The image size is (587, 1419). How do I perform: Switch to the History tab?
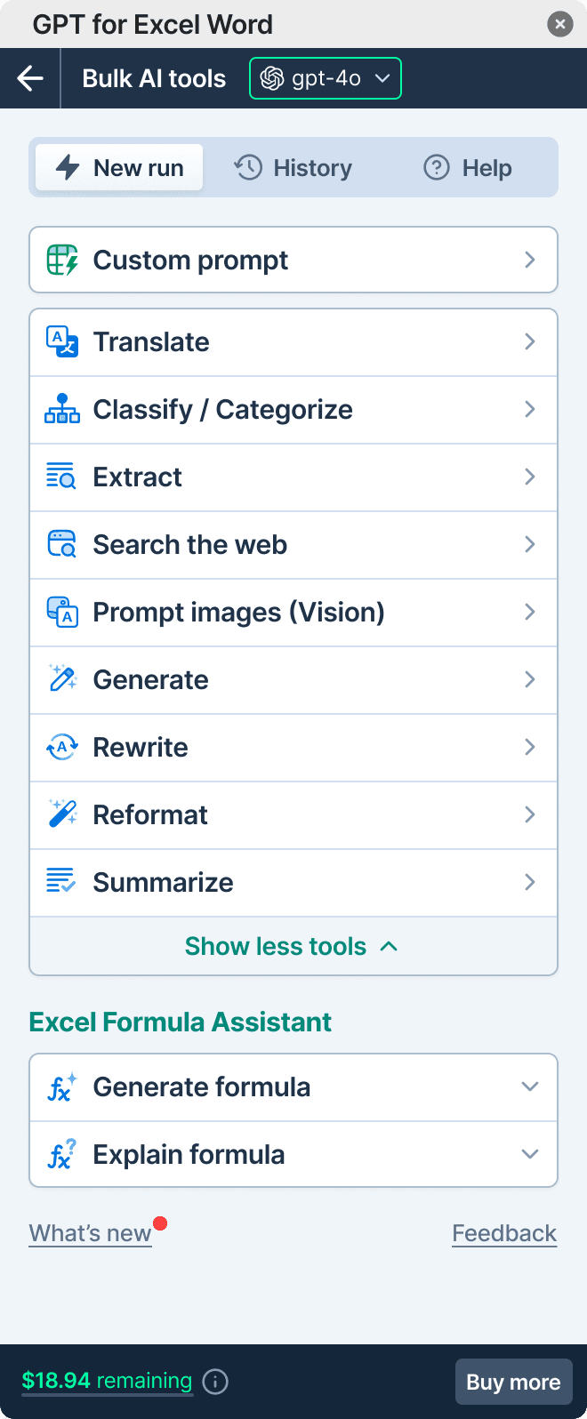click(293, 168)
